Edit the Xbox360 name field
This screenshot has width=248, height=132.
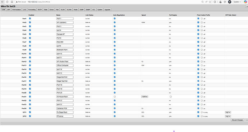[65, 42]
